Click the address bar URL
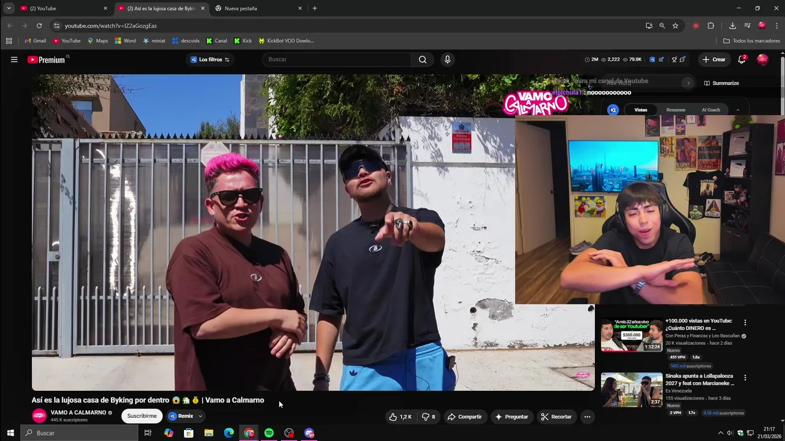This screenshot has width=785, height=441. tap(110, 26)
